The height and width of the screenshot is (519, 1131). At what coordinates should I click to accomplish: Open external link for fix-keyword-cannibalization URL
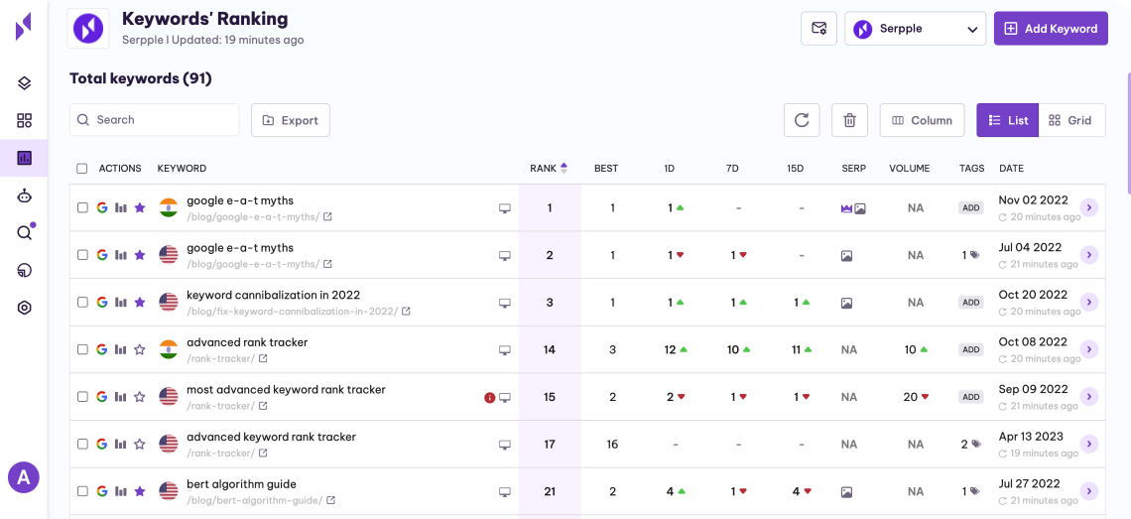tap(406, 312)
